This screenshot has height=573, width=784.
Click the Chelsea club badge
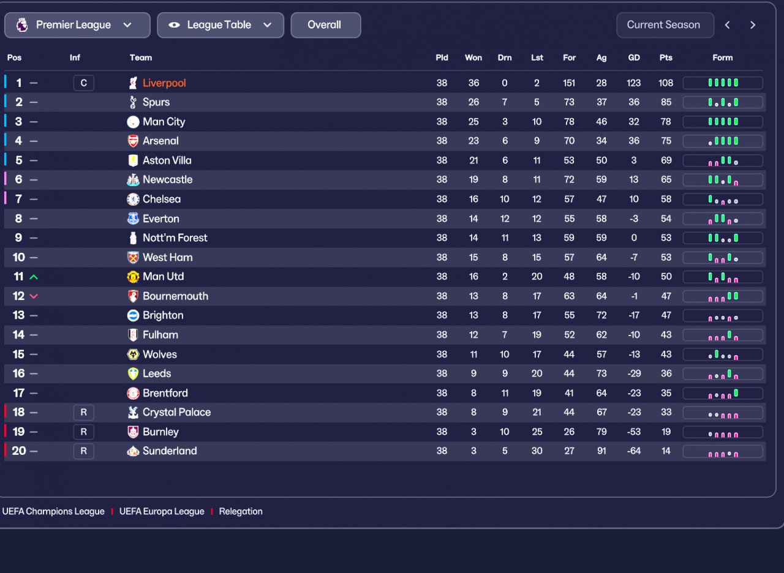(133, 199)
